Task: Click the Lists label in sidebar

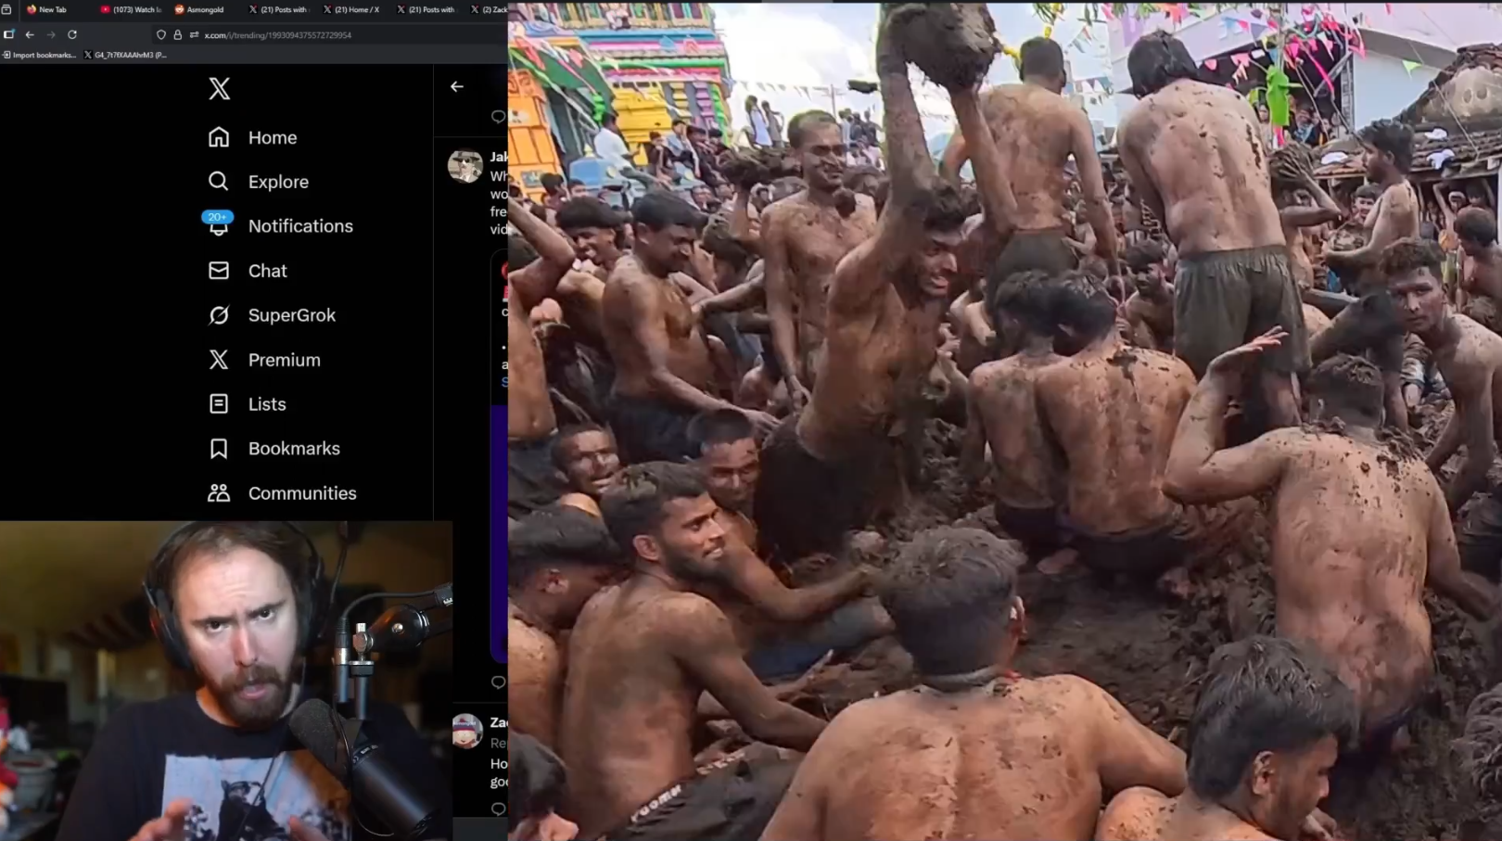Action: (x=267, y=404)
